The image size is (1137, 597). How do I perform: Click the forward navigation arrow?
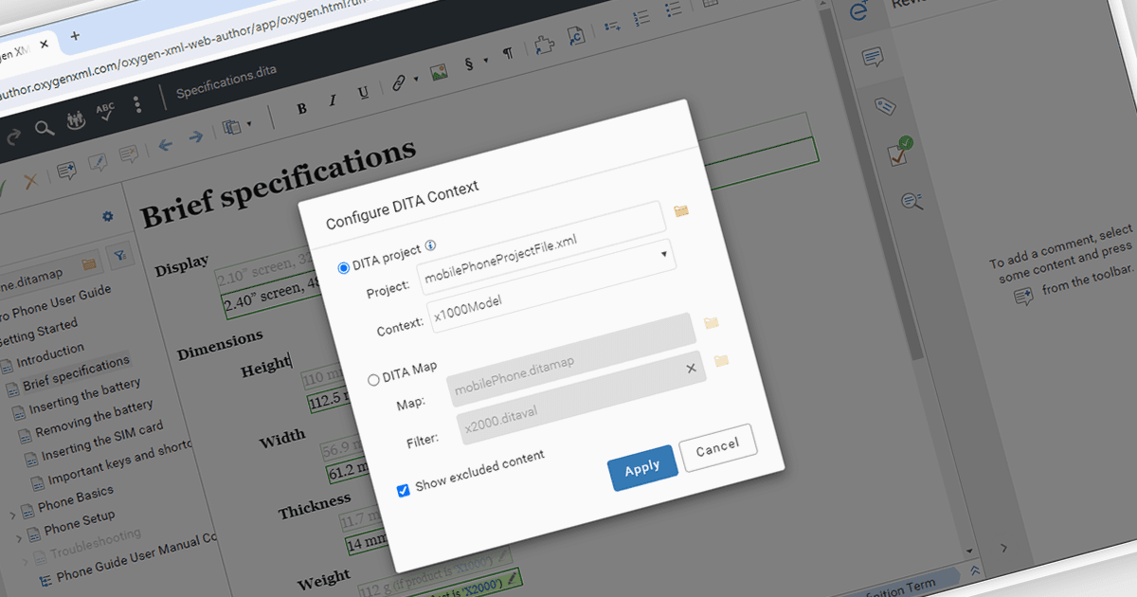pos(196,137)
